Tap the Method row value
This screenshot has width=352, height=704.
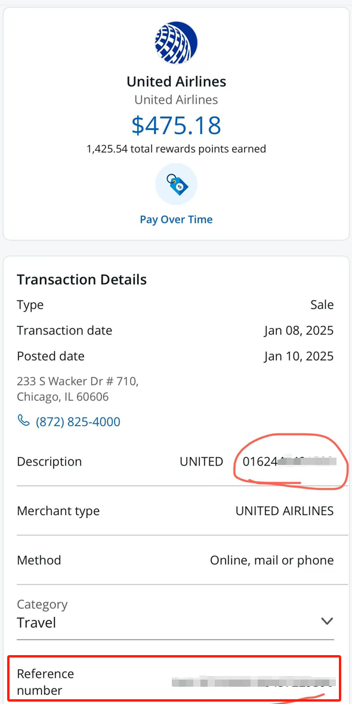(272, 560)
